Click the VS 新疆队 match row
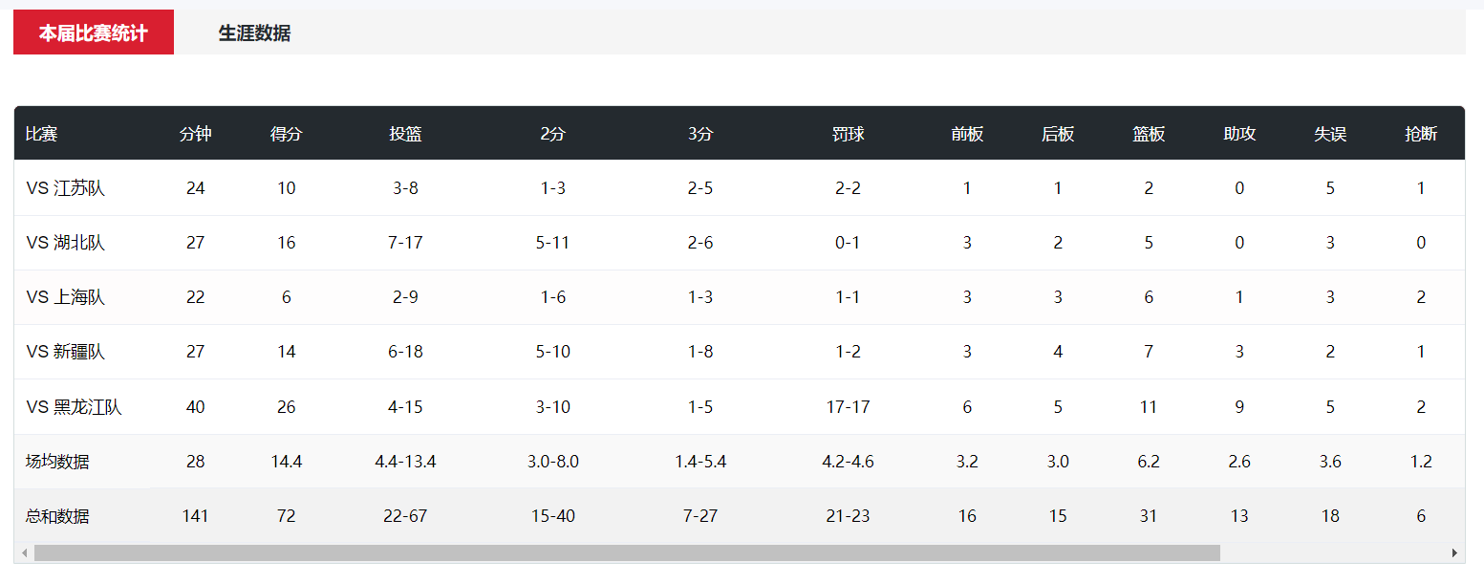The image size is (1484, 584). (x=66, y=352)
